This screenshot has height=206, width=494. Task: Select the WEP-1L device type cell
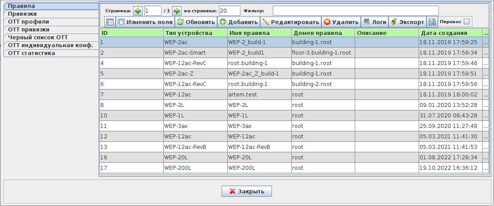(195, 116)
